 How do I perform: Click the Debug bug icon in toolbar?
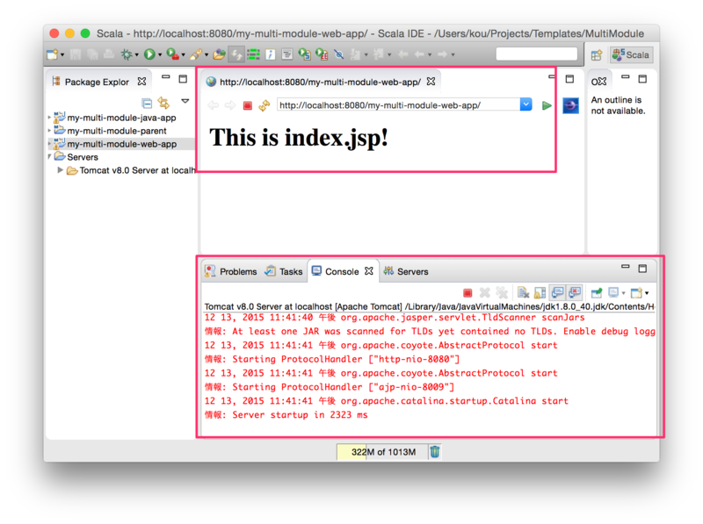(x=127, y=54)
